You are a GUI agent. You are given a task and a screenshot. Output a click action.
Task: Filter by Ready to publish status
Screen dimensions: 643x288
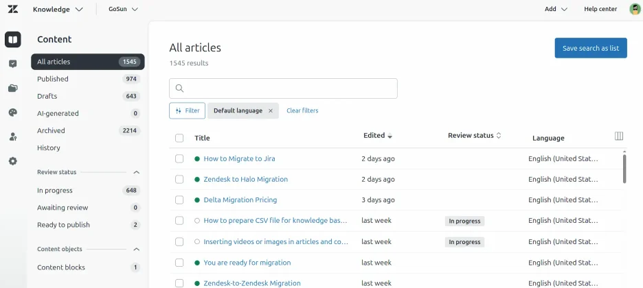(x=88, y=225)
